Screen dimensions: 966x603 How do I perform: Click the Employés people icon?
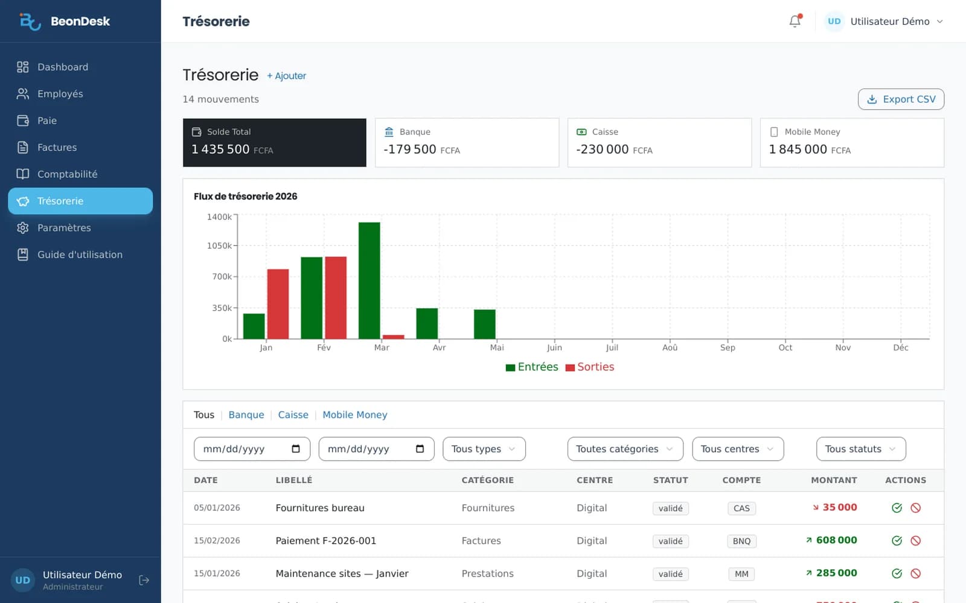click(x=23, y=93)
